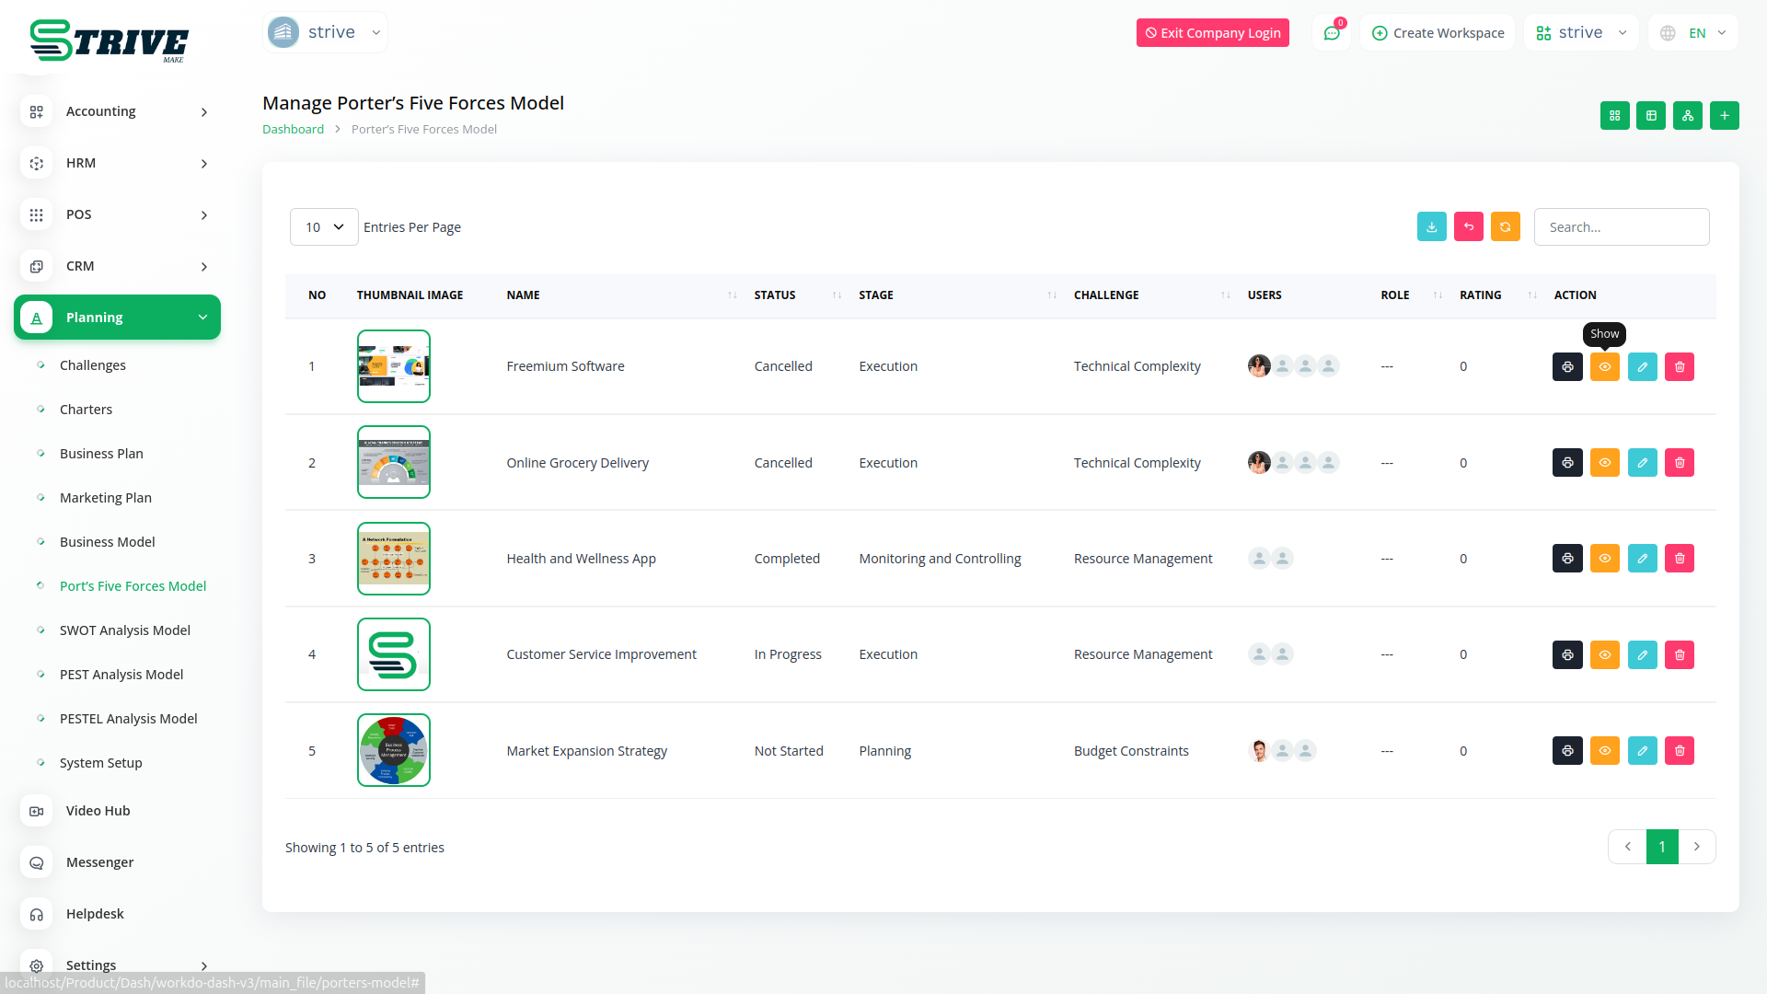Open the EN language dropdown
The height and width of the screenshot is (994, 1767).
tap(1696, 33)
